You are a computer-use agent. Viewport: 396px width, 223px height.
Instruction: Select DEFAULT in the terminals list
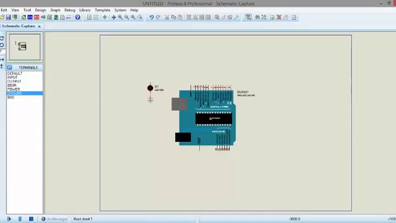point(25,73)
